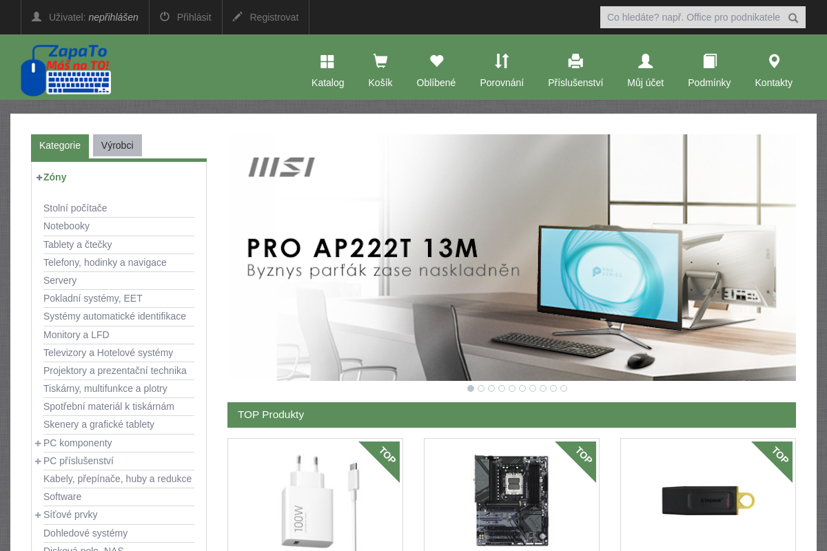The width and height of the screenshot is (827, 551).
Task: Expand the PC komponenty category
Action: point(38,443)
